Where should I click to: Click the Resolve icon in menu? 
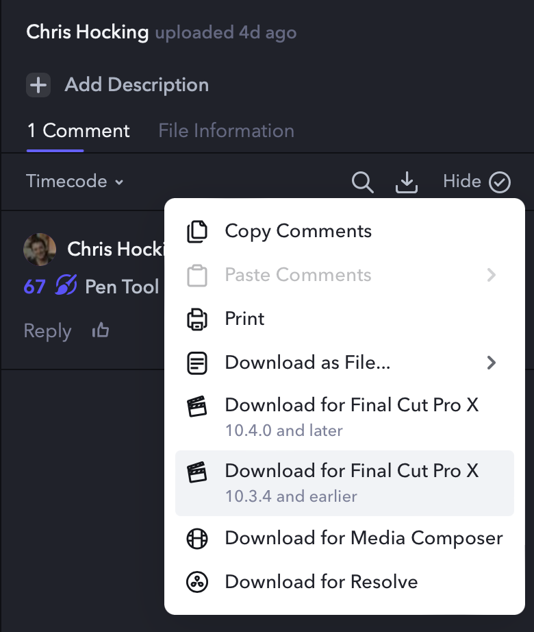point(197,583)
